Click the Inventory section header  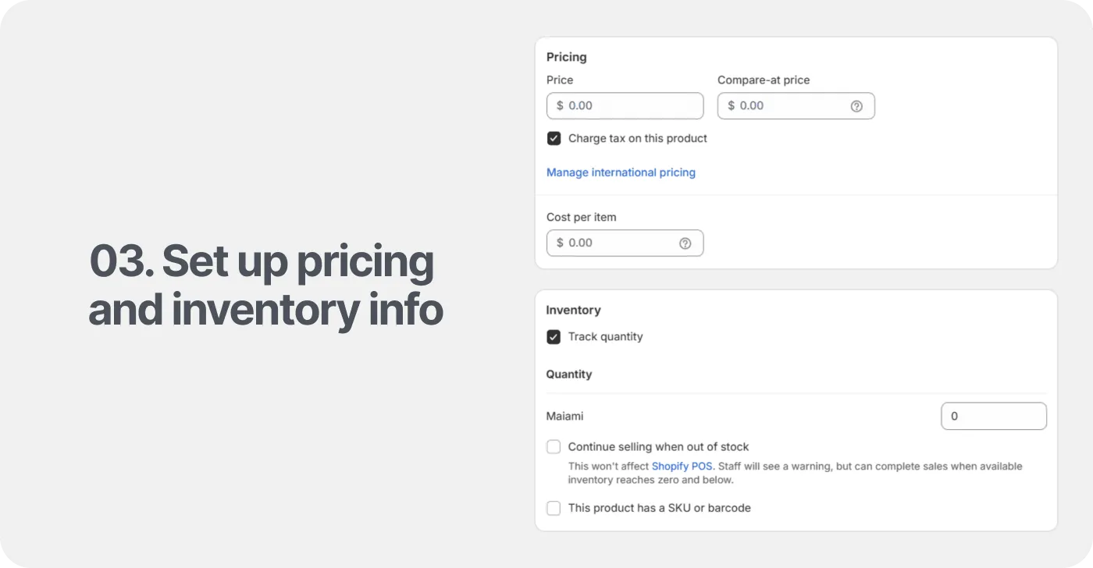point(573,310)
